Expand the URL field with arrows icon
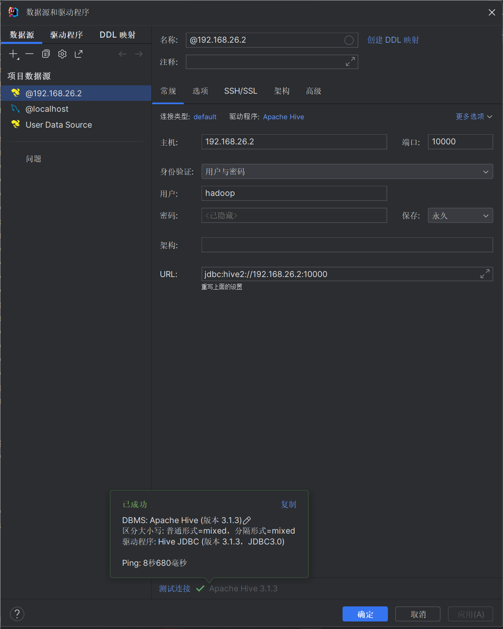The image size is (503, 629). point(485,274)
